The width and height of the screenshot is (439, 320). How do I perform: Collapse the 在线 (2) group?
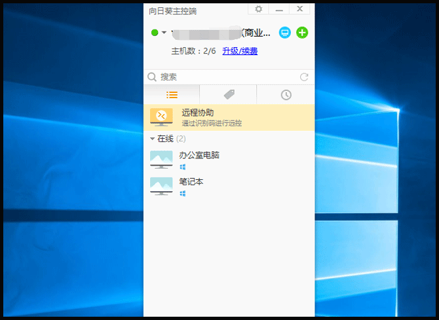[x=152, y=139]
